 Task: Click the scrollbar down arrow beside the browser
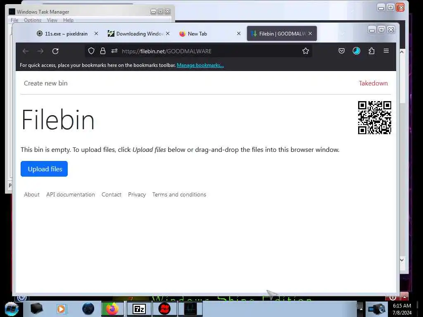tap(402, 260)
